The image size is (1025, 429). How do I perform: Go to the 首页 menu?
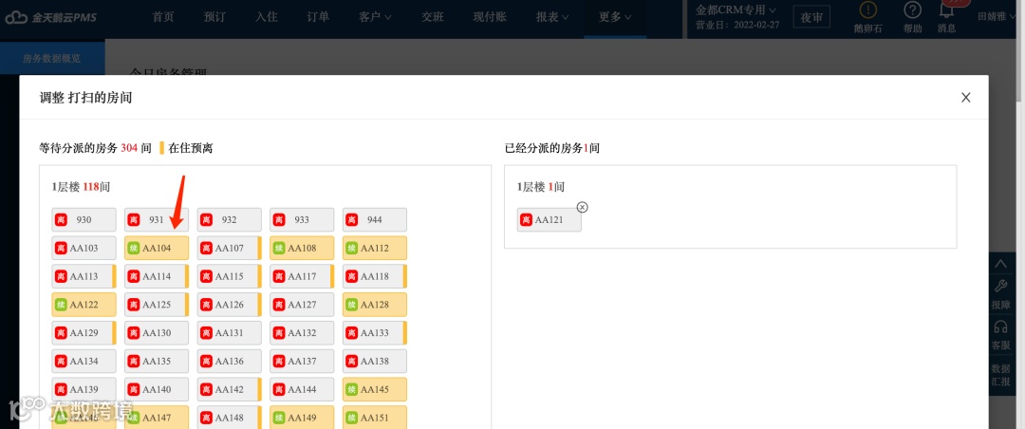(163, 17)
